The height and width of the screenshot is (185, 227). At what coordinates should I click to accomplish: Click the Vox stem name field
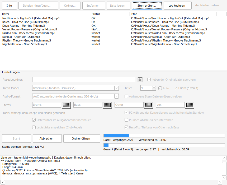pos(170,105)
